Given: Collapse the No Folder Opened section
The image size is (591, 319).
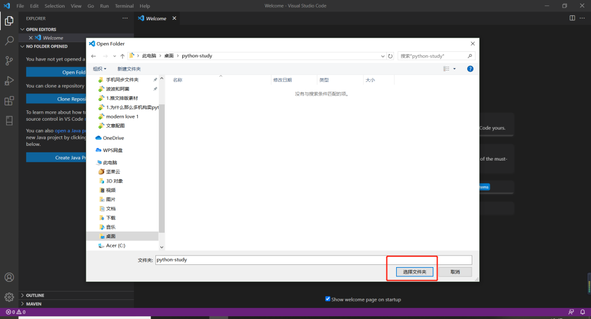Looking at the screenshot, I should coord(22,46).
